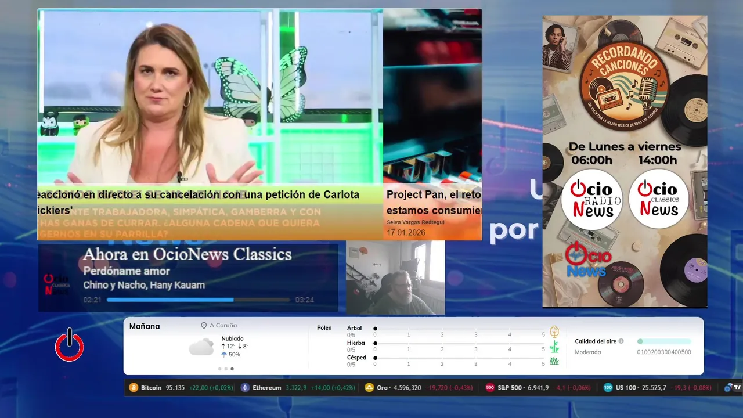Click the Ocio Classics News circular logo

(658, 199)
